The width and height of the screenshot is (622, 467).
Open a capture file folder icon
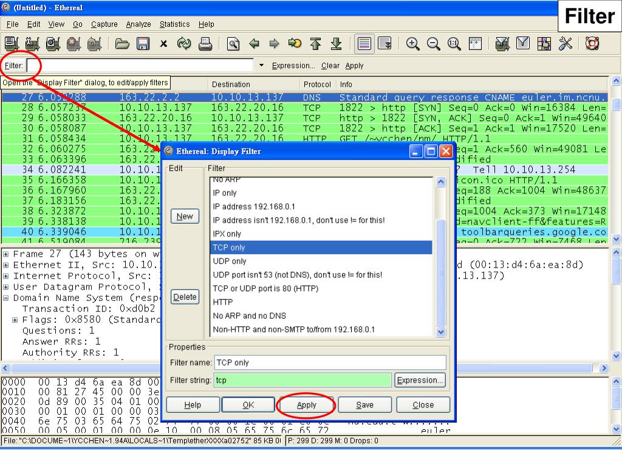coord(122,43)
